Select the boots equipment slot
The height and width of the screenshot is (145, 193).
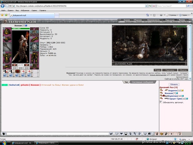click(34, 67)
